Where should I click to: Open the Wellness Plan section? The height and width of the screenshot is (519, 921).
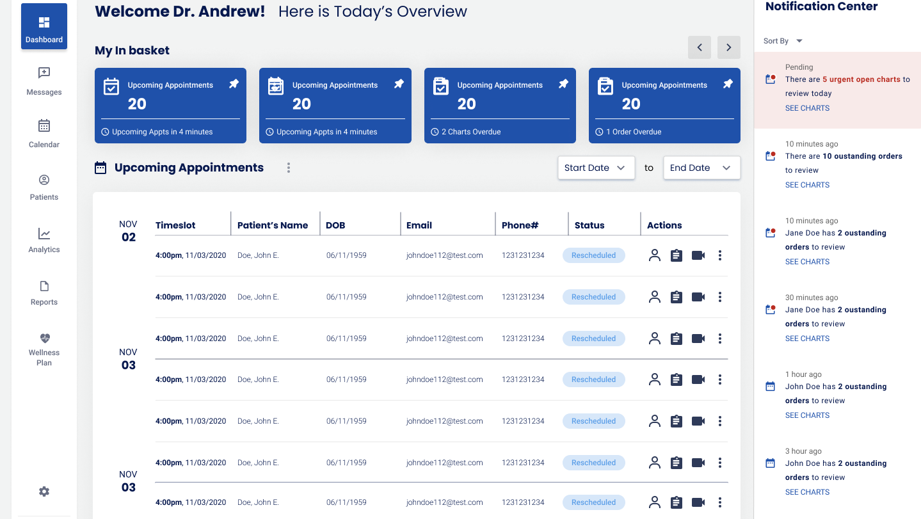[44, 349]
